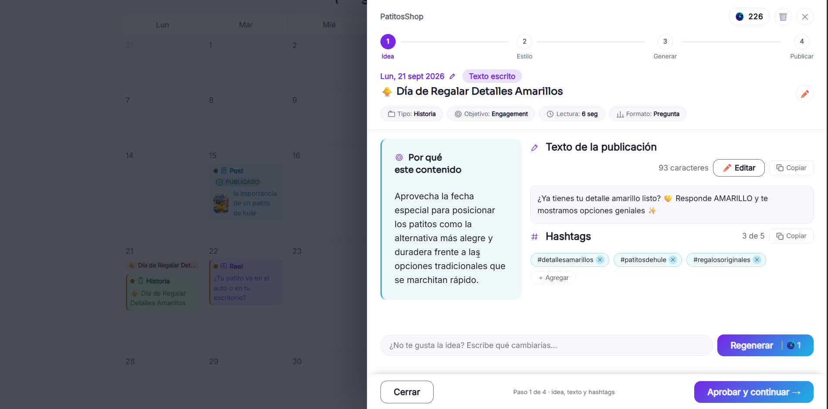Click the Regenerar button

(765, 345)
